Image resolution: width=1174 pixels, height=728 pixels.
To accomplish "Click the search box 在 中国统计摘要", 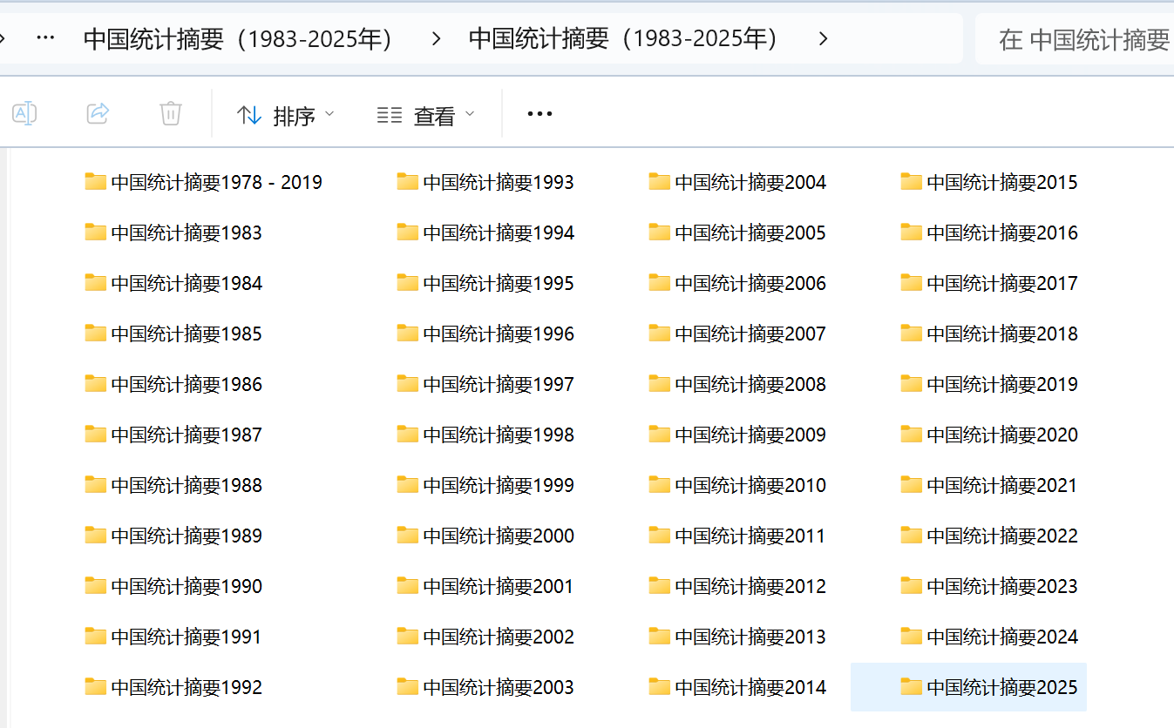I will (1074, 39).
